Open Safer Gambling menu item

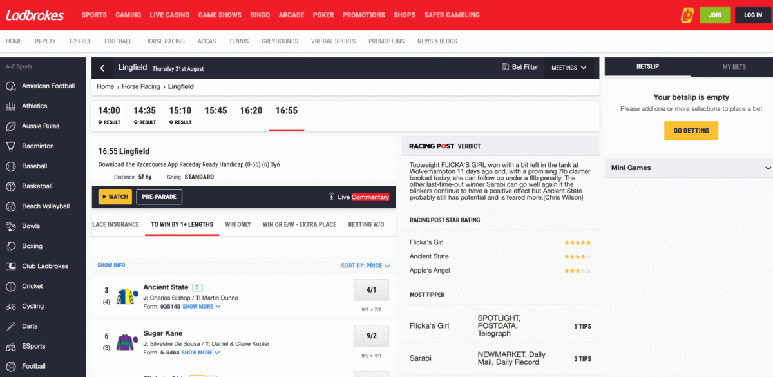[x=452, y=15]
